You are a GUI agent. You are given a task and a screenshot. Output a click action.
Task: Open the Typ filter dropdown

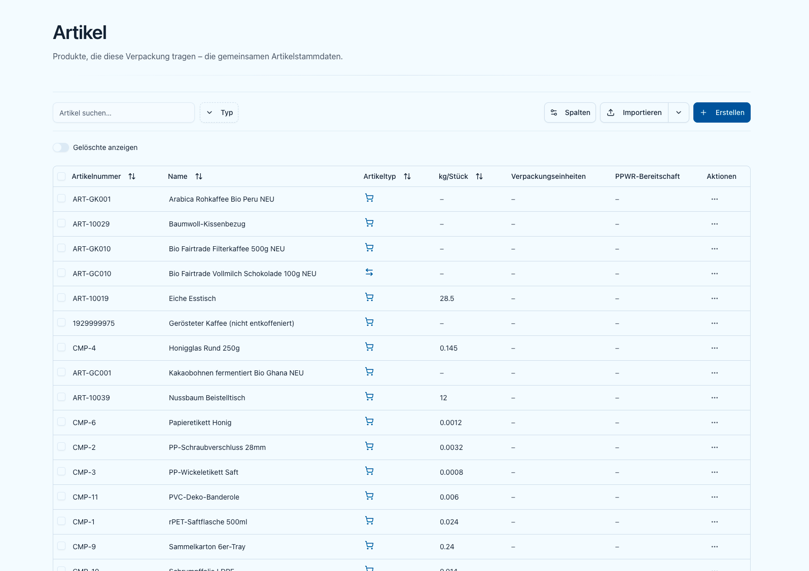(219, 112)
